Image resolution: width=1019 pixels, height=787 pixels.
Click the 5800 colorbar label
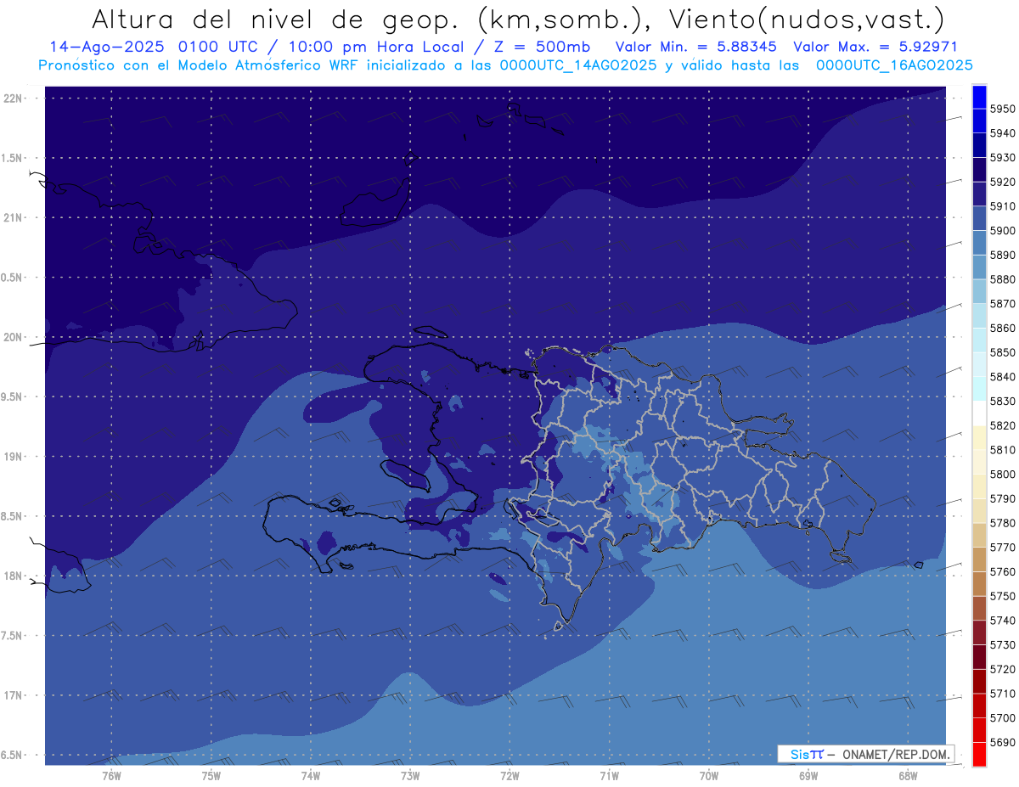click(1002, 474)
